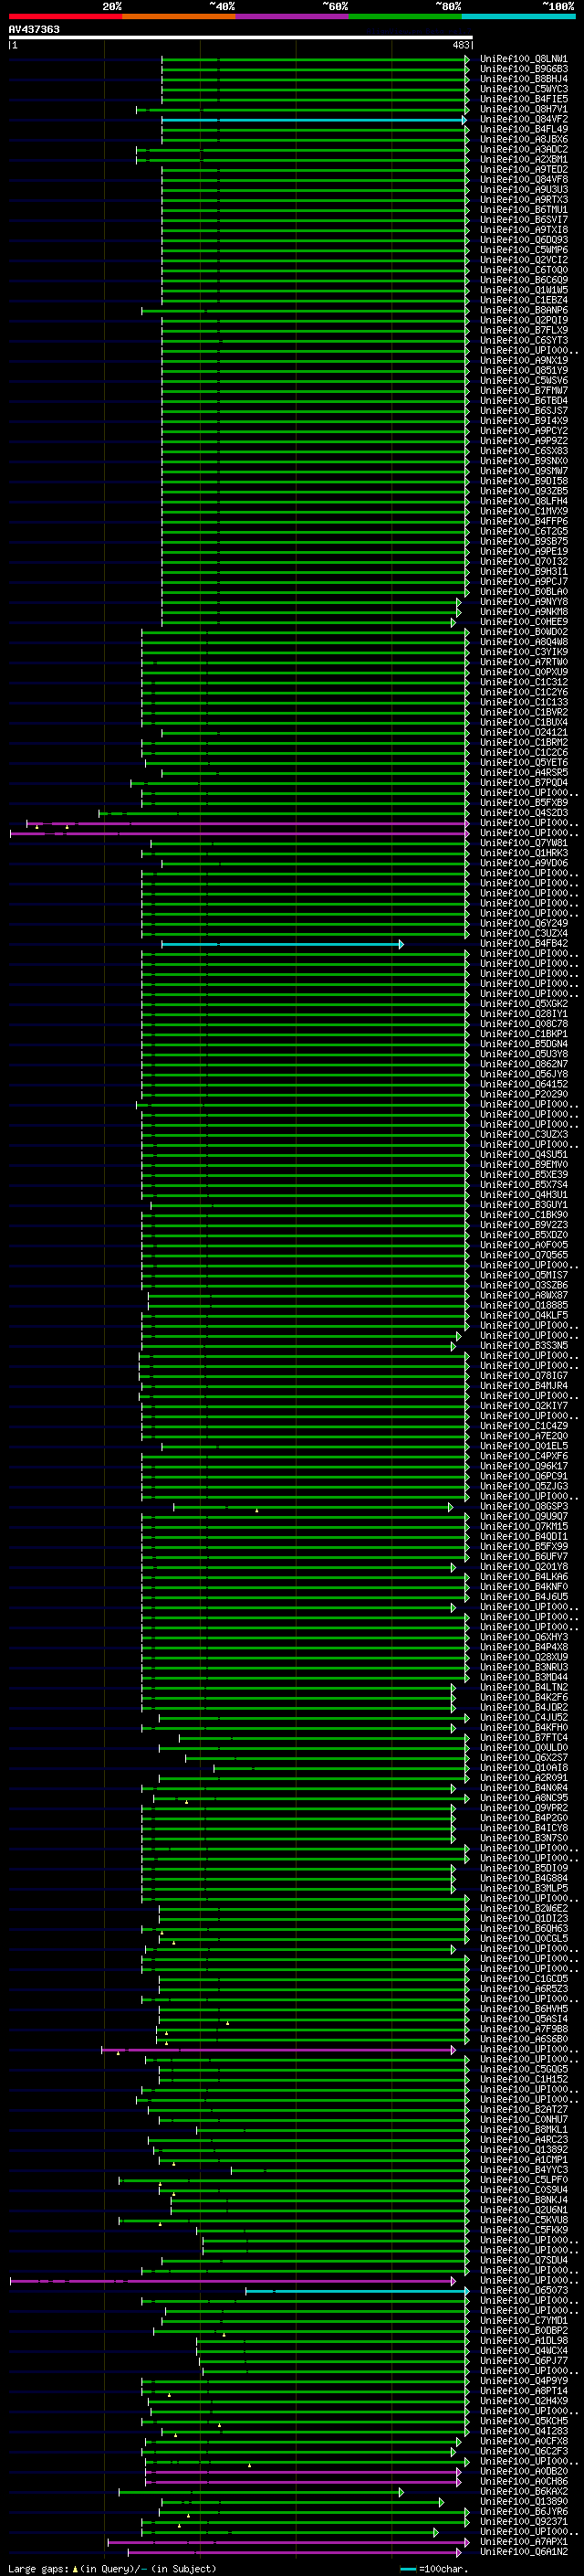Select hit label UniRef100_C6SYT3

point(524,340)
